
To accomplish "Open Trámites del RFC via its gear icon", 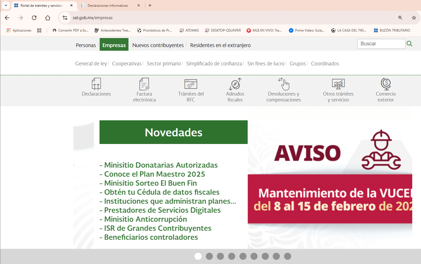I will tap(191, 84).
